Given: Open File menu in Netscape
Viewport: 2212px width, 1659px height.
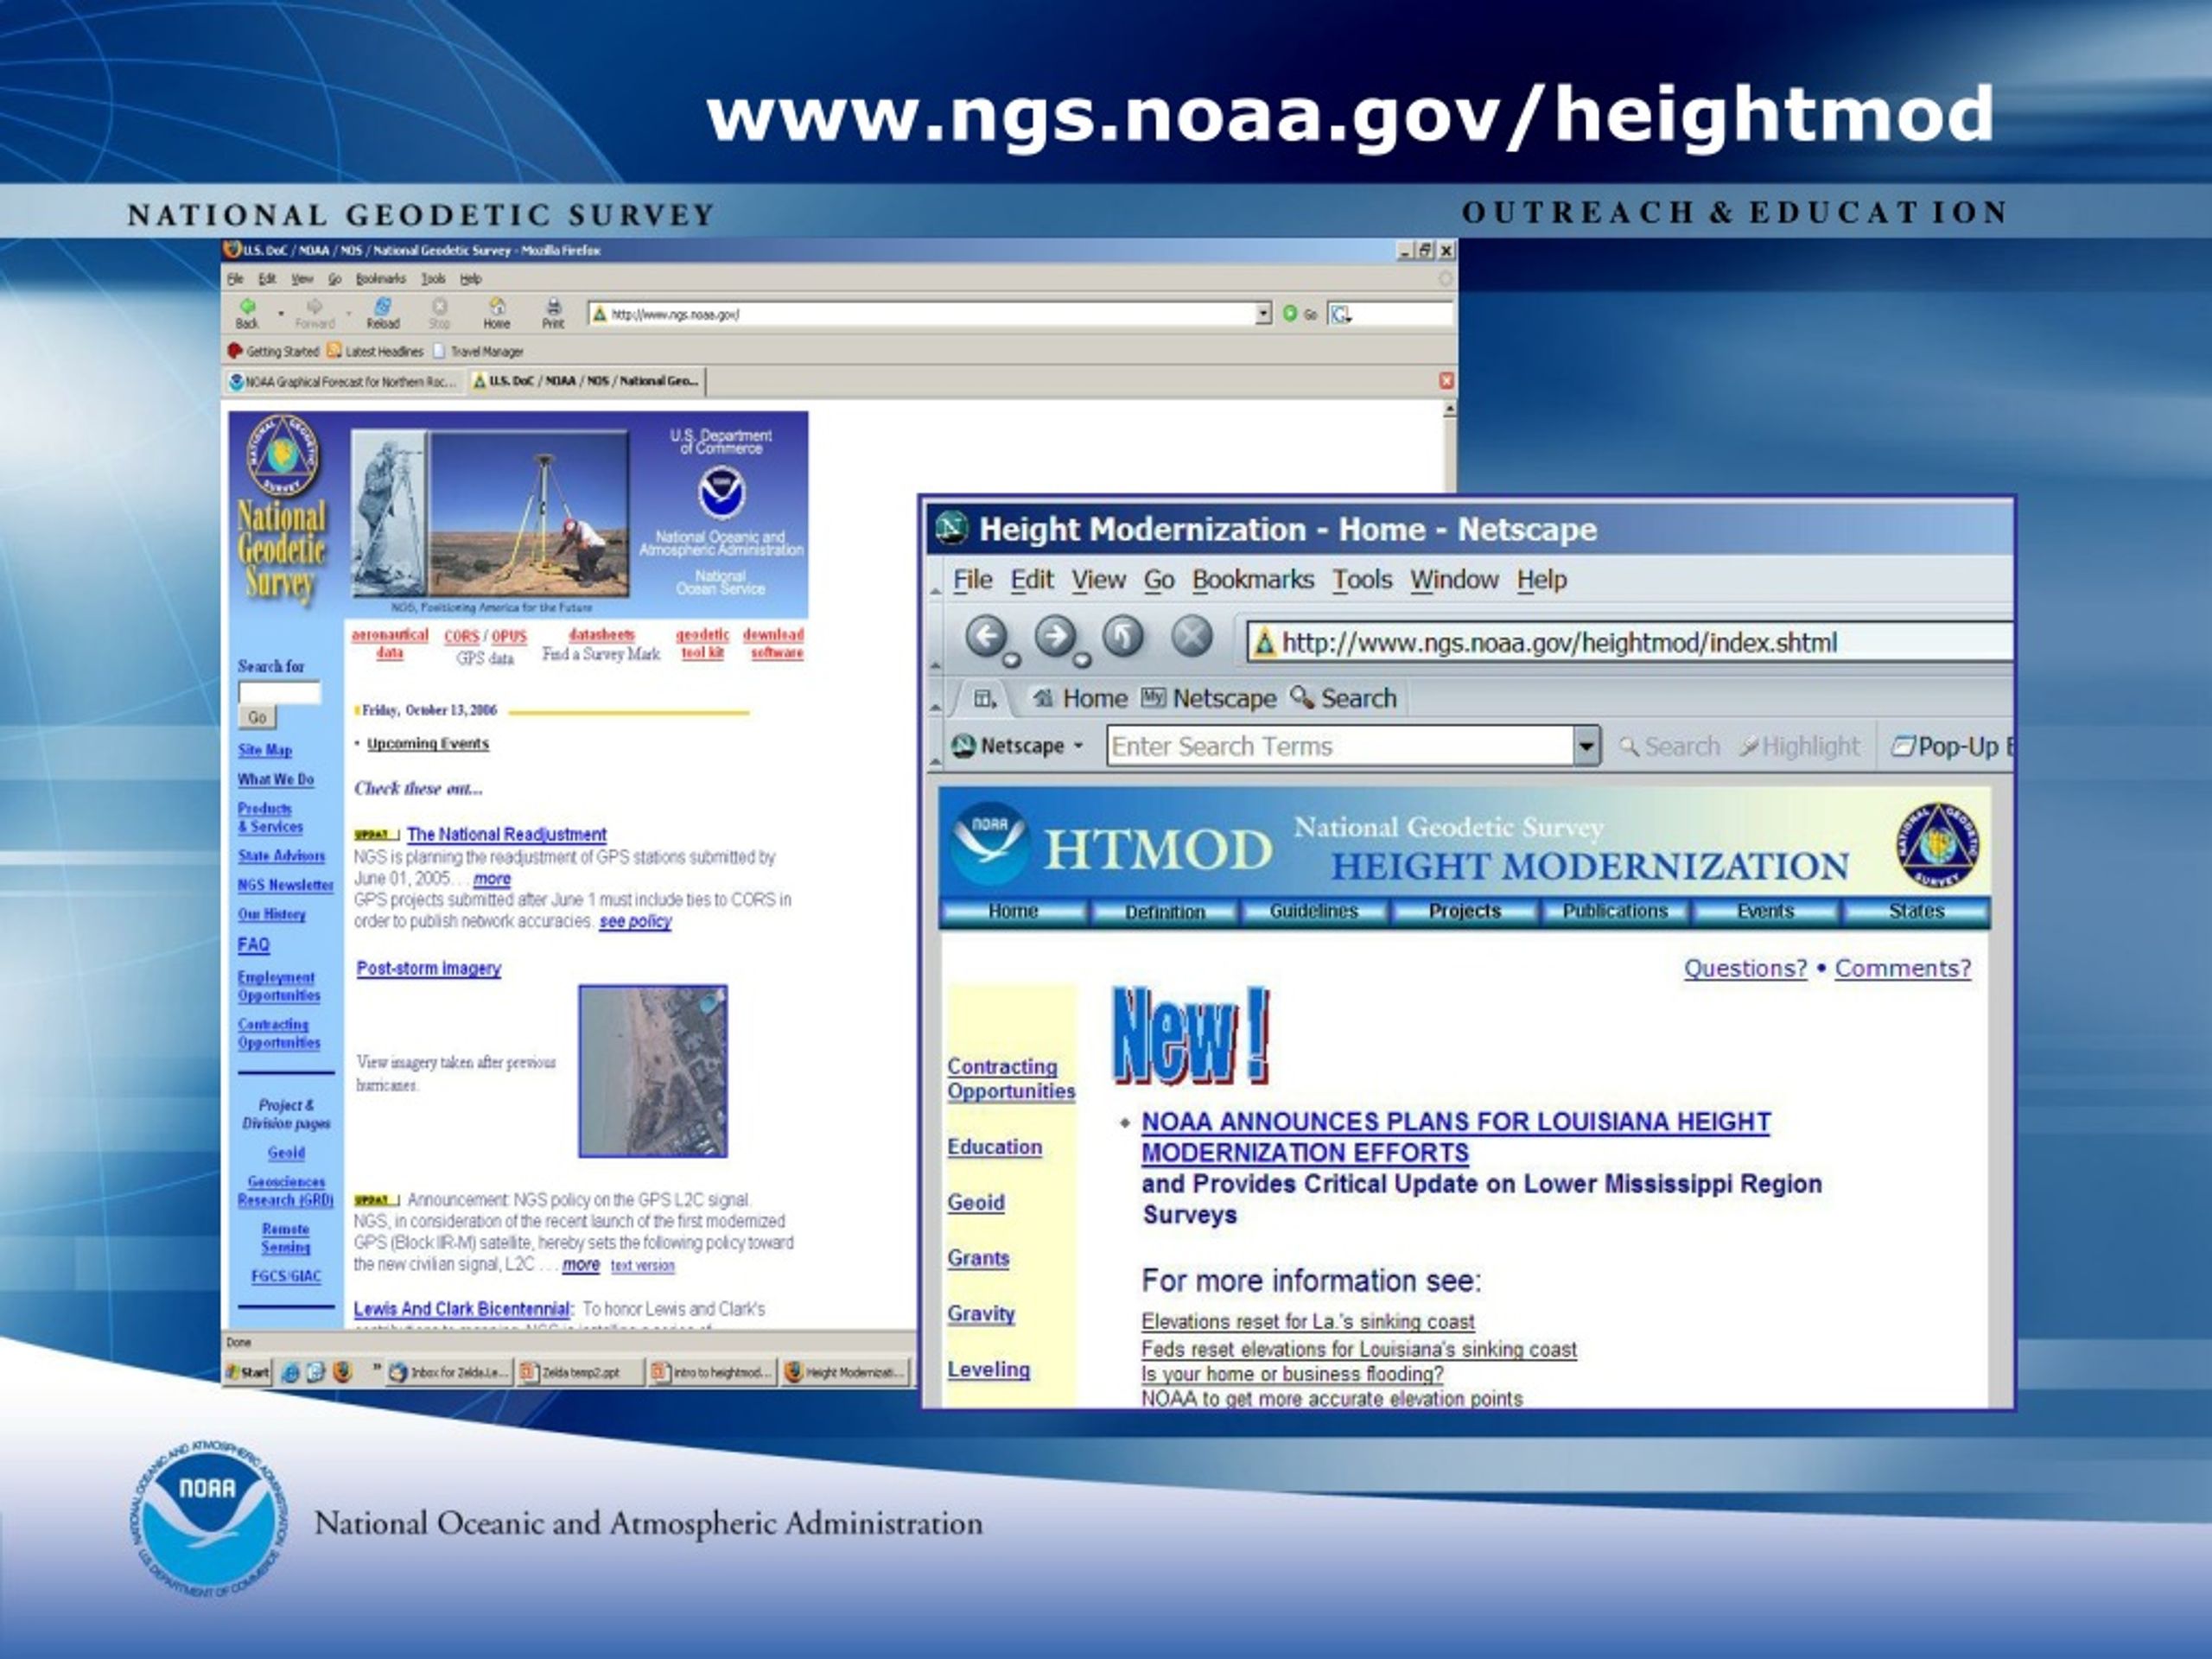Looking at the screenshot, I should 972,580.
